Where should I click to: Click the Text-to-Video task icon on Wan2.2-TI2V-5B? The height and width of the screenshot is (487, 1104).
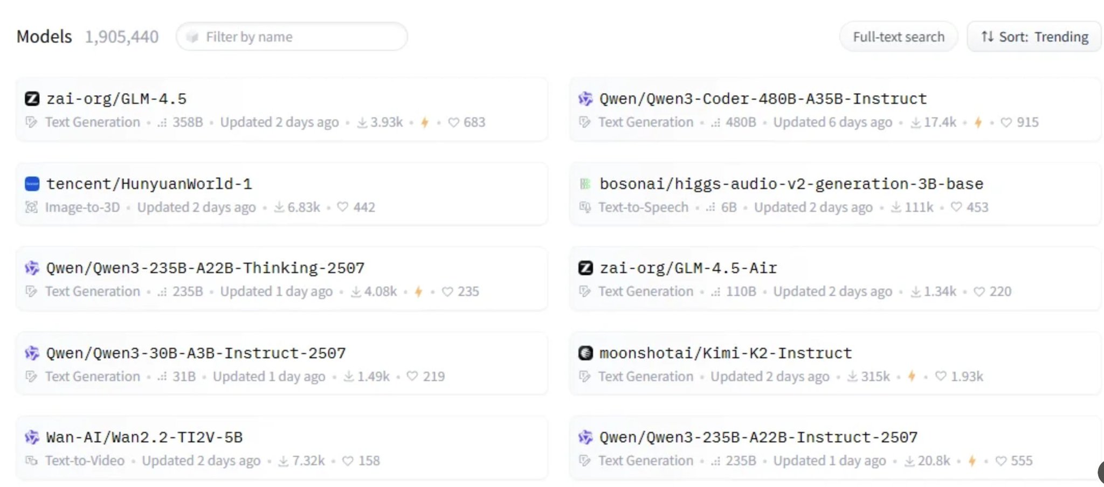[x=32, y=461]
